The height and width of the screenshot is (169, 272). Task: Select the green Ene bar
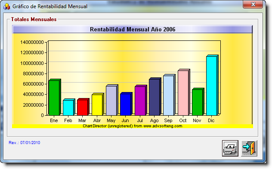click(54, 98)
